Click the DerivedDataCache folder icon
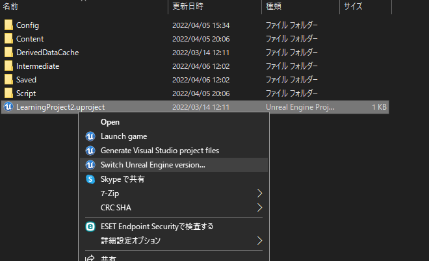 pyautogui.click(x=8, y=52)
